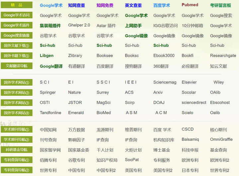Go to the 知云文献 link
The image size is (239, 176).
click(x=218, y=66)
